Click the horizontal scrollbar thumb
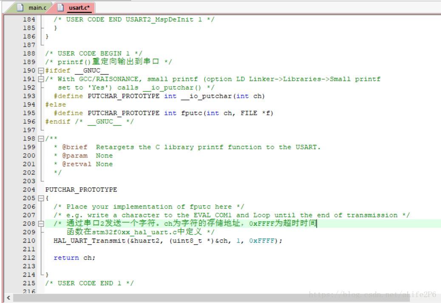Viewport: 441px width, 303px height. (212, 297)
